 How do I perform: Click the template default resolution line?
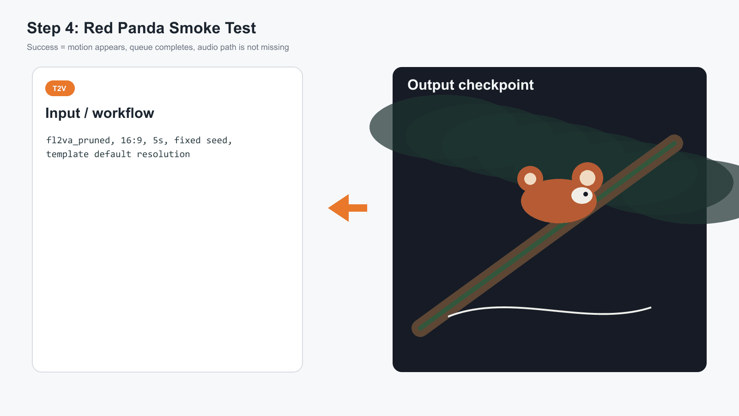(118, 154)
